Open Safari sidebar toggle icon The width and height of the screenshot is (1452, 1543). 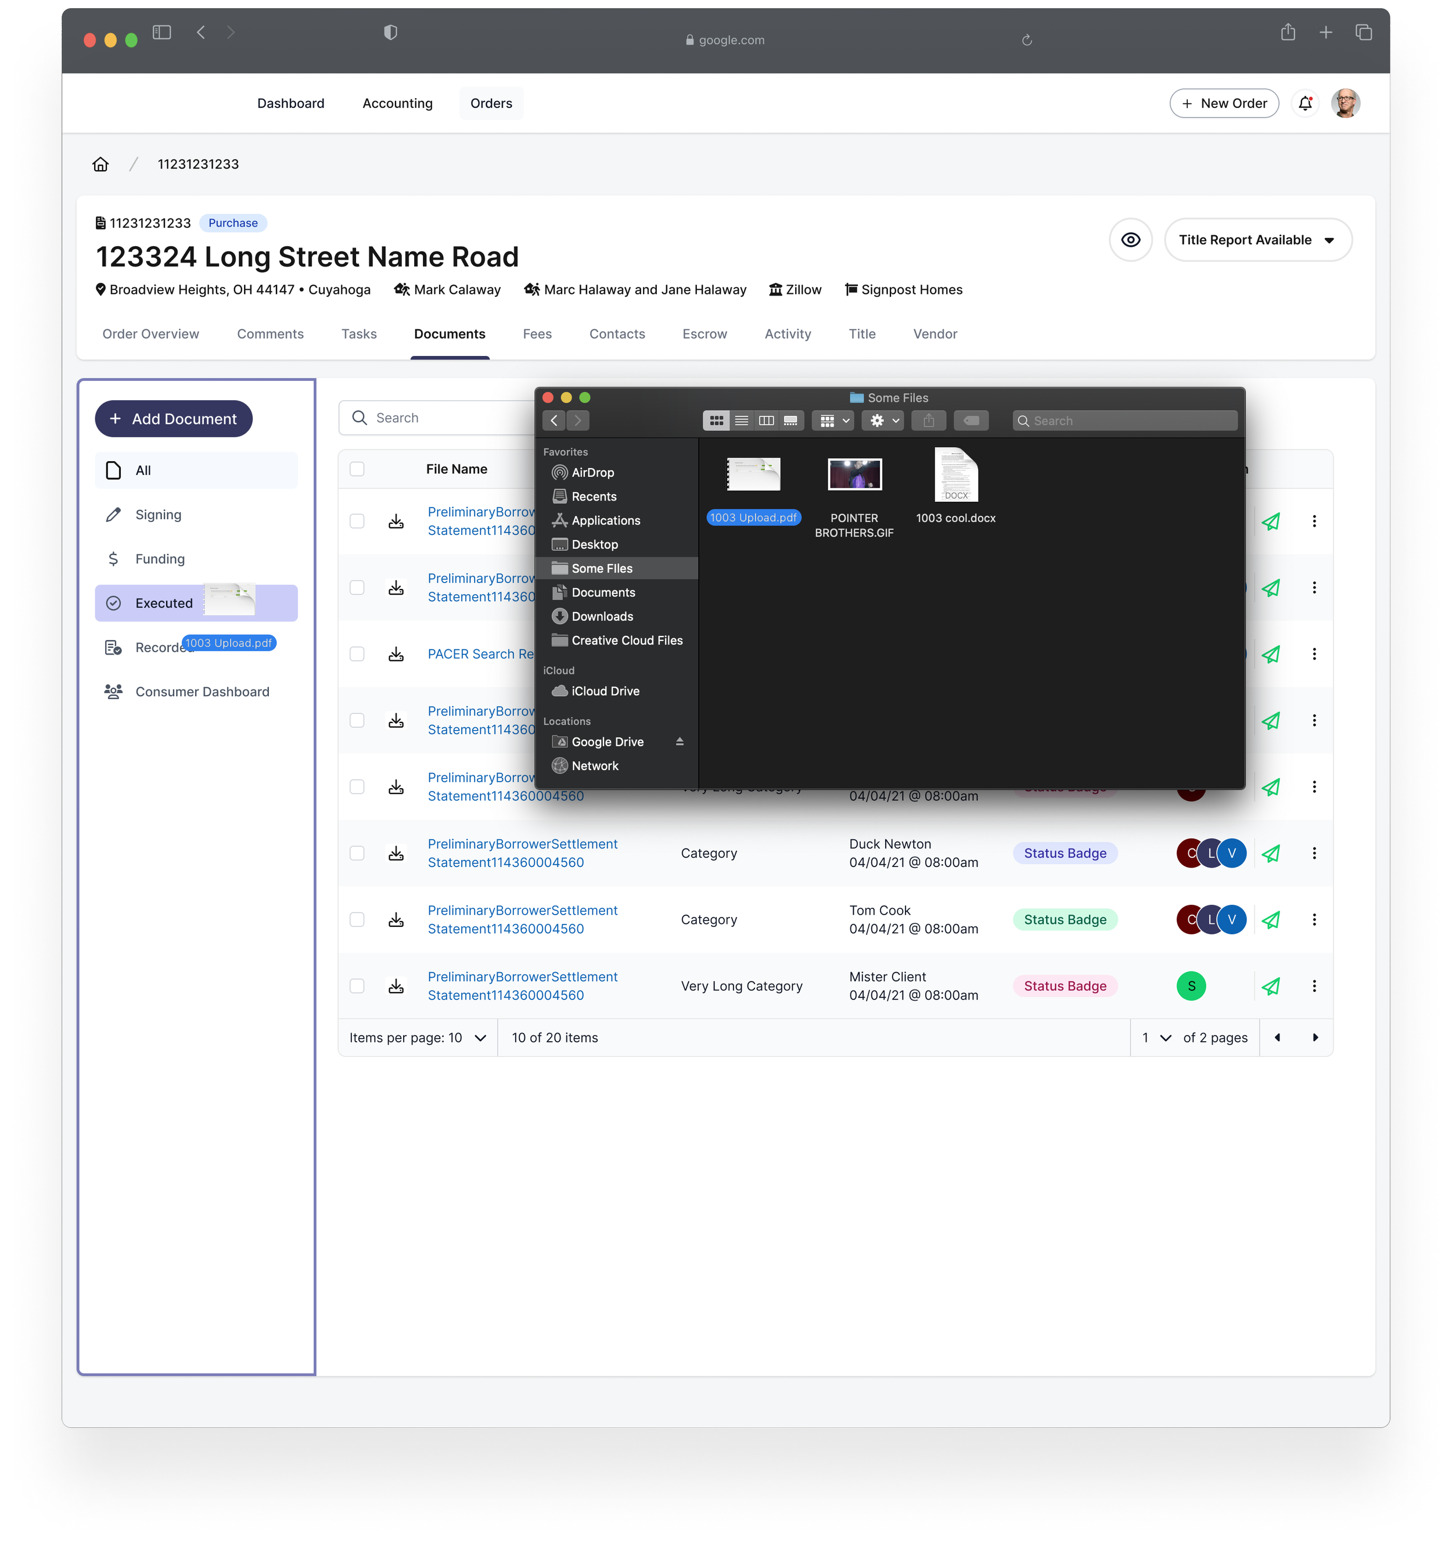161,33
